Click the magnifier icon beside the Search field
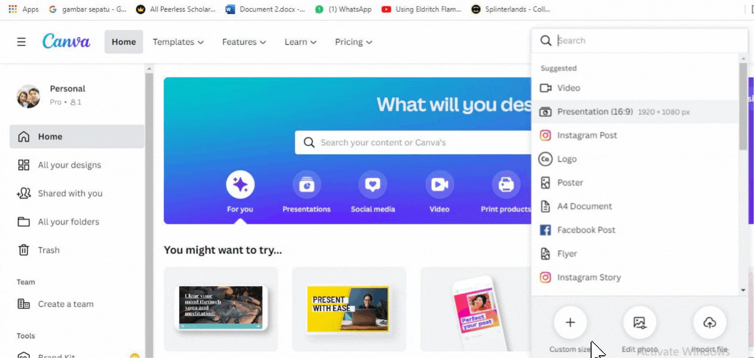This screenshot has height=358, width=754. [x=546, y=40]
